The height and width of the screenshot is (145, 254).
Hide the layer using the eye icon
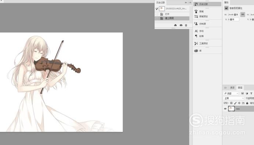point(225,109)
